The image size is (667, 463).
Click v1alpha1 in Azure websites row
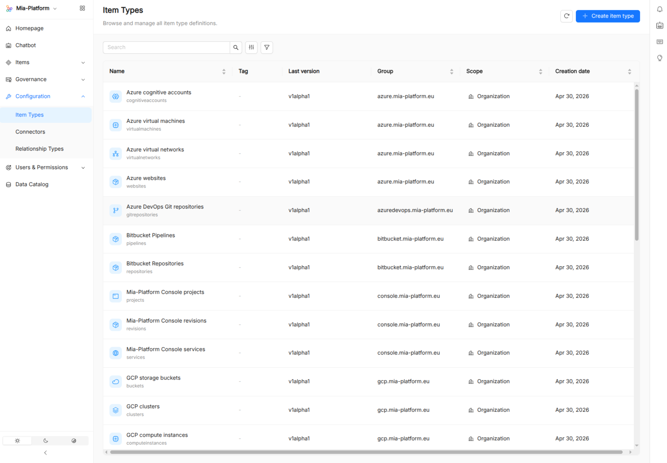299,182
